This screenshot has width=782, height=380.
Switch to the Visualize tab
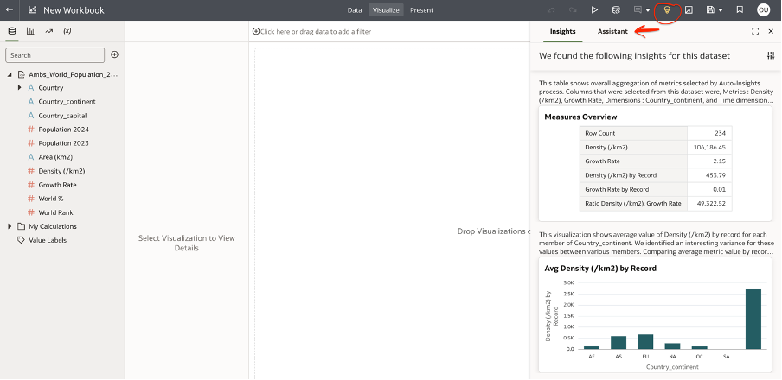(386, 10)
